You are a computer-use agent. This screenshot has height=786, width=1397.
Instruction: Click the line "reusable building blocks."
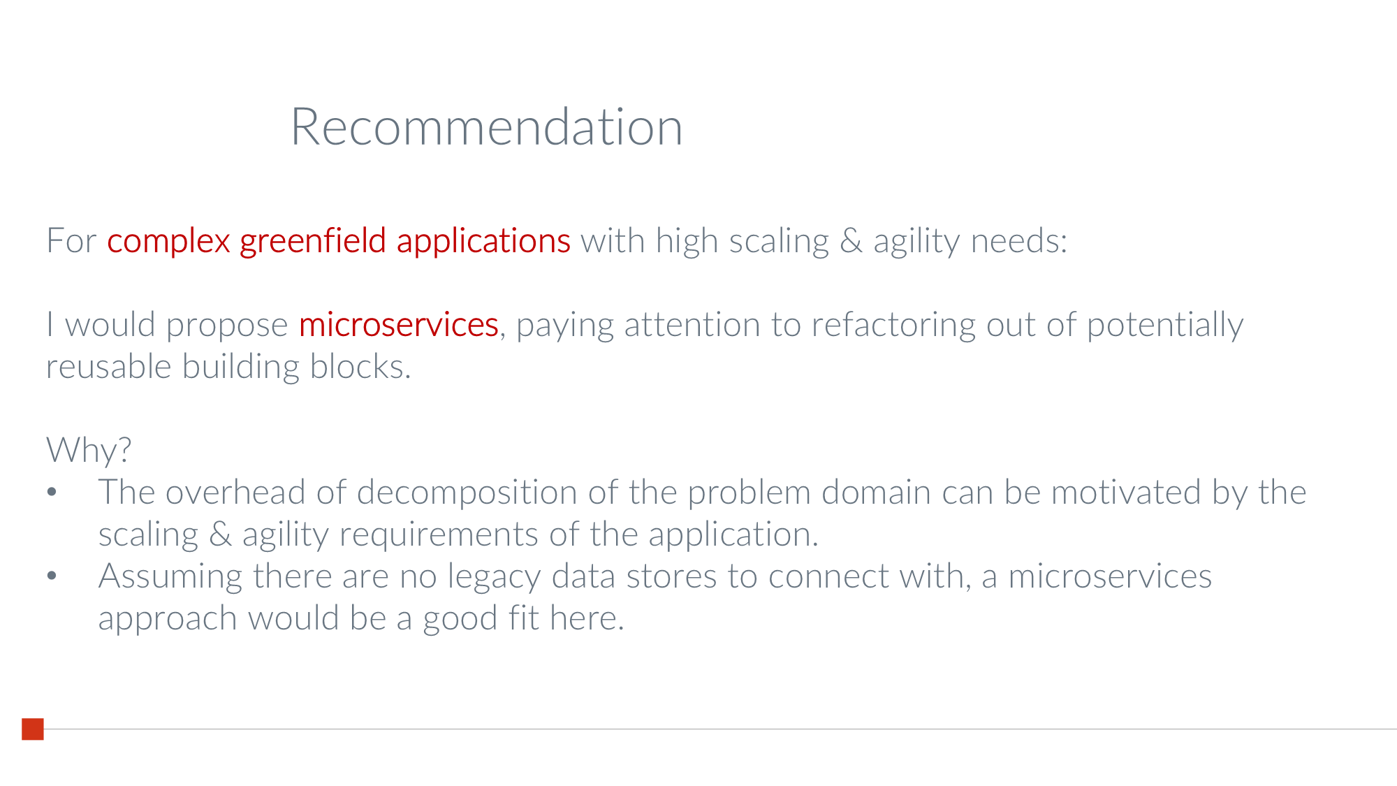click(228, 367)
